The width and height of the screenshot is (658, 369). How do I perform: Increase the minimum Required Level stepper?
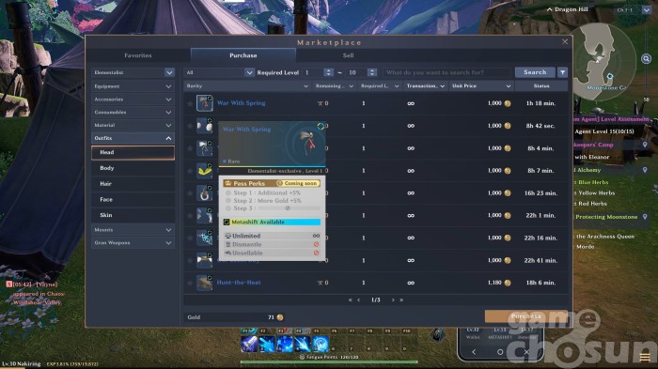pos(329,70)
